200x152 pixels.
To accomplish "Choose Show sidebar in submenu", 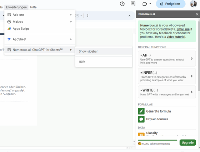I will 104,51.
